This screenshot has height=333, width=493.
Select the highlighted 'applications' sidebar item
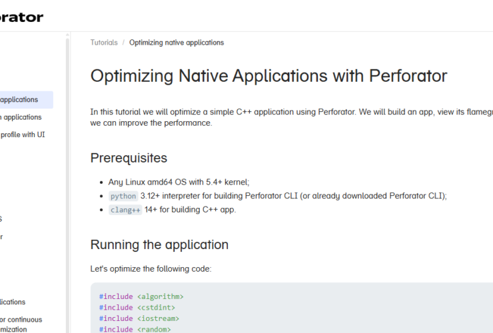click(x=20, y=100)
